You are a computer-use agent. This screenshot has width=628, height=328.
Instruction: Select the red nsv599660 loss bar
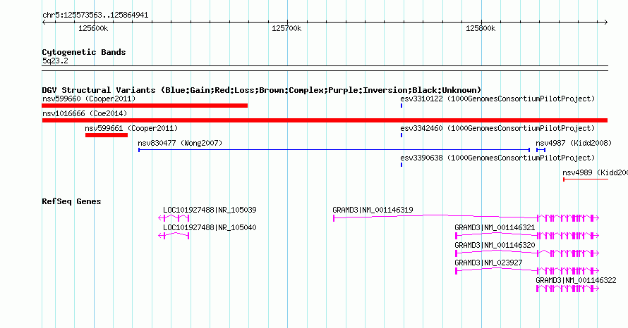pyautogui.click(x=145, y=106)
